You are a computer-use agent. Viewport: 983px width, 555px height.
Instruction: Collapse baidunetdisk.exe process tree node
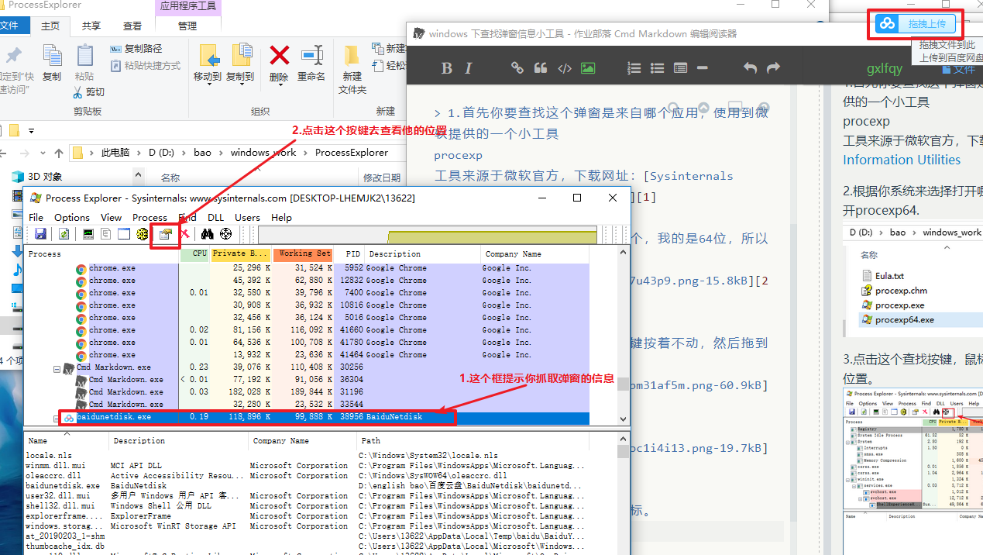57,417
